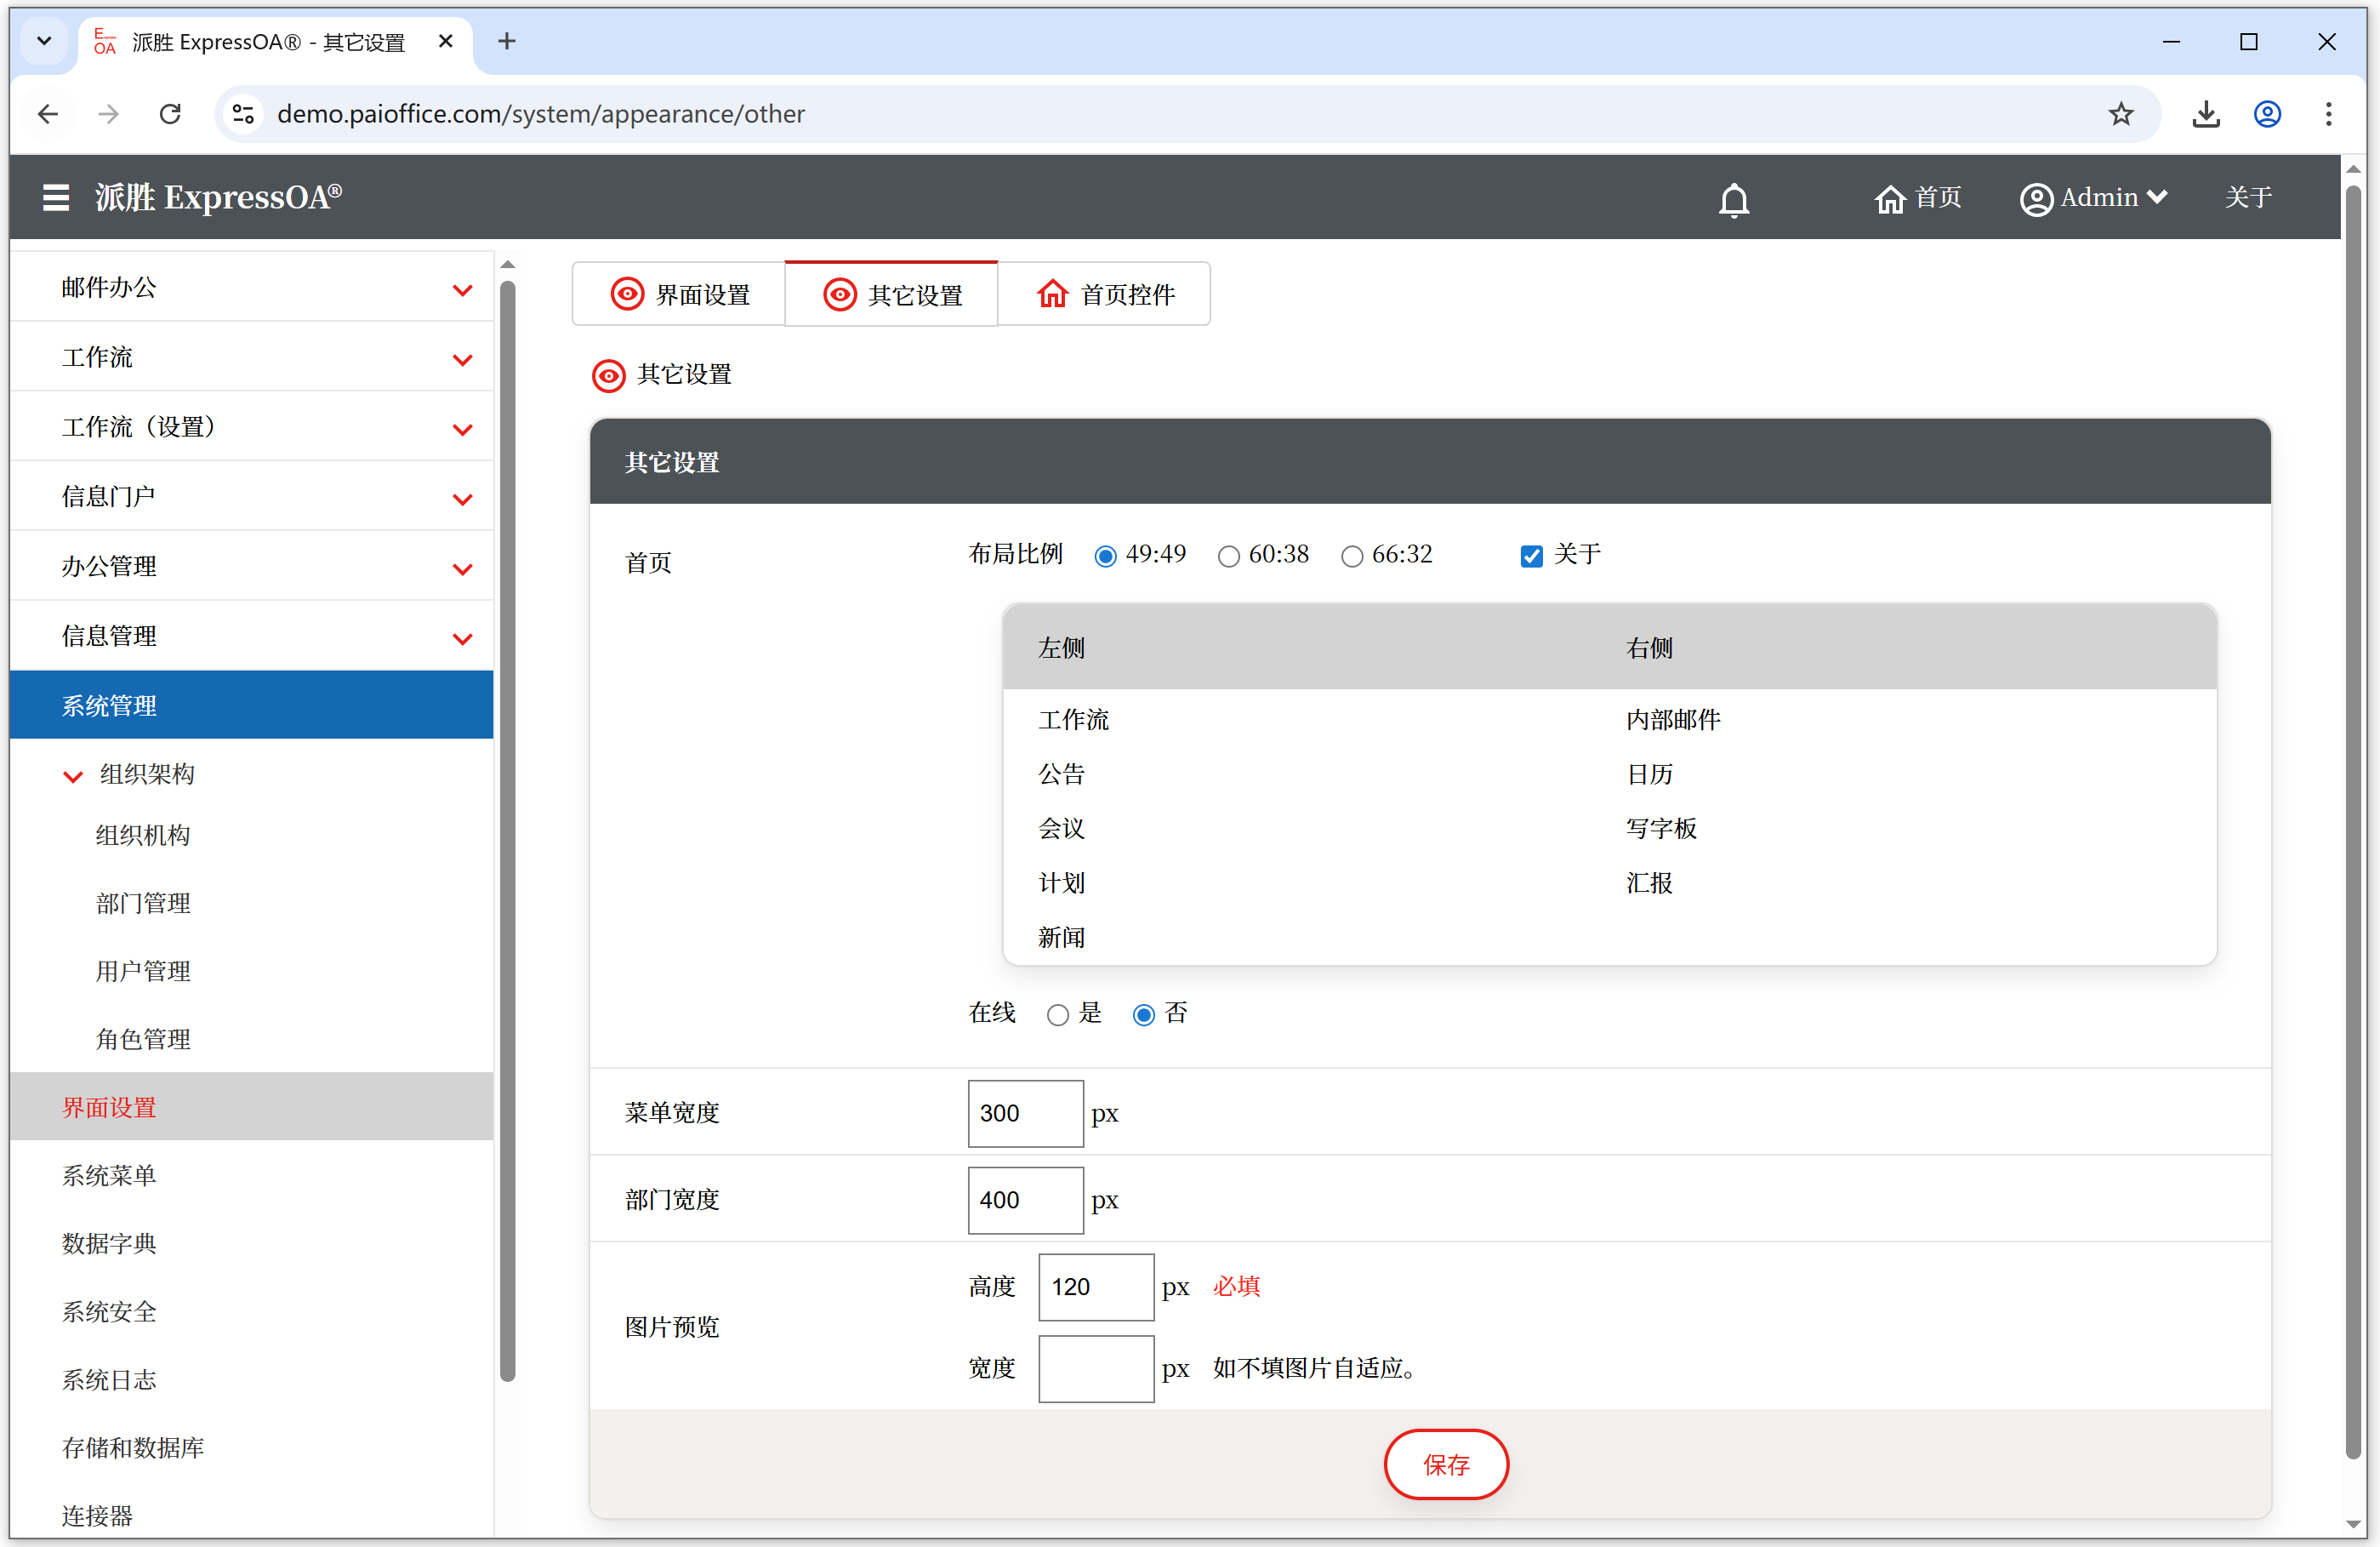Click the 保存 button
This screenshot has height=1547, width=2380.
(x=1445, y=1464)
